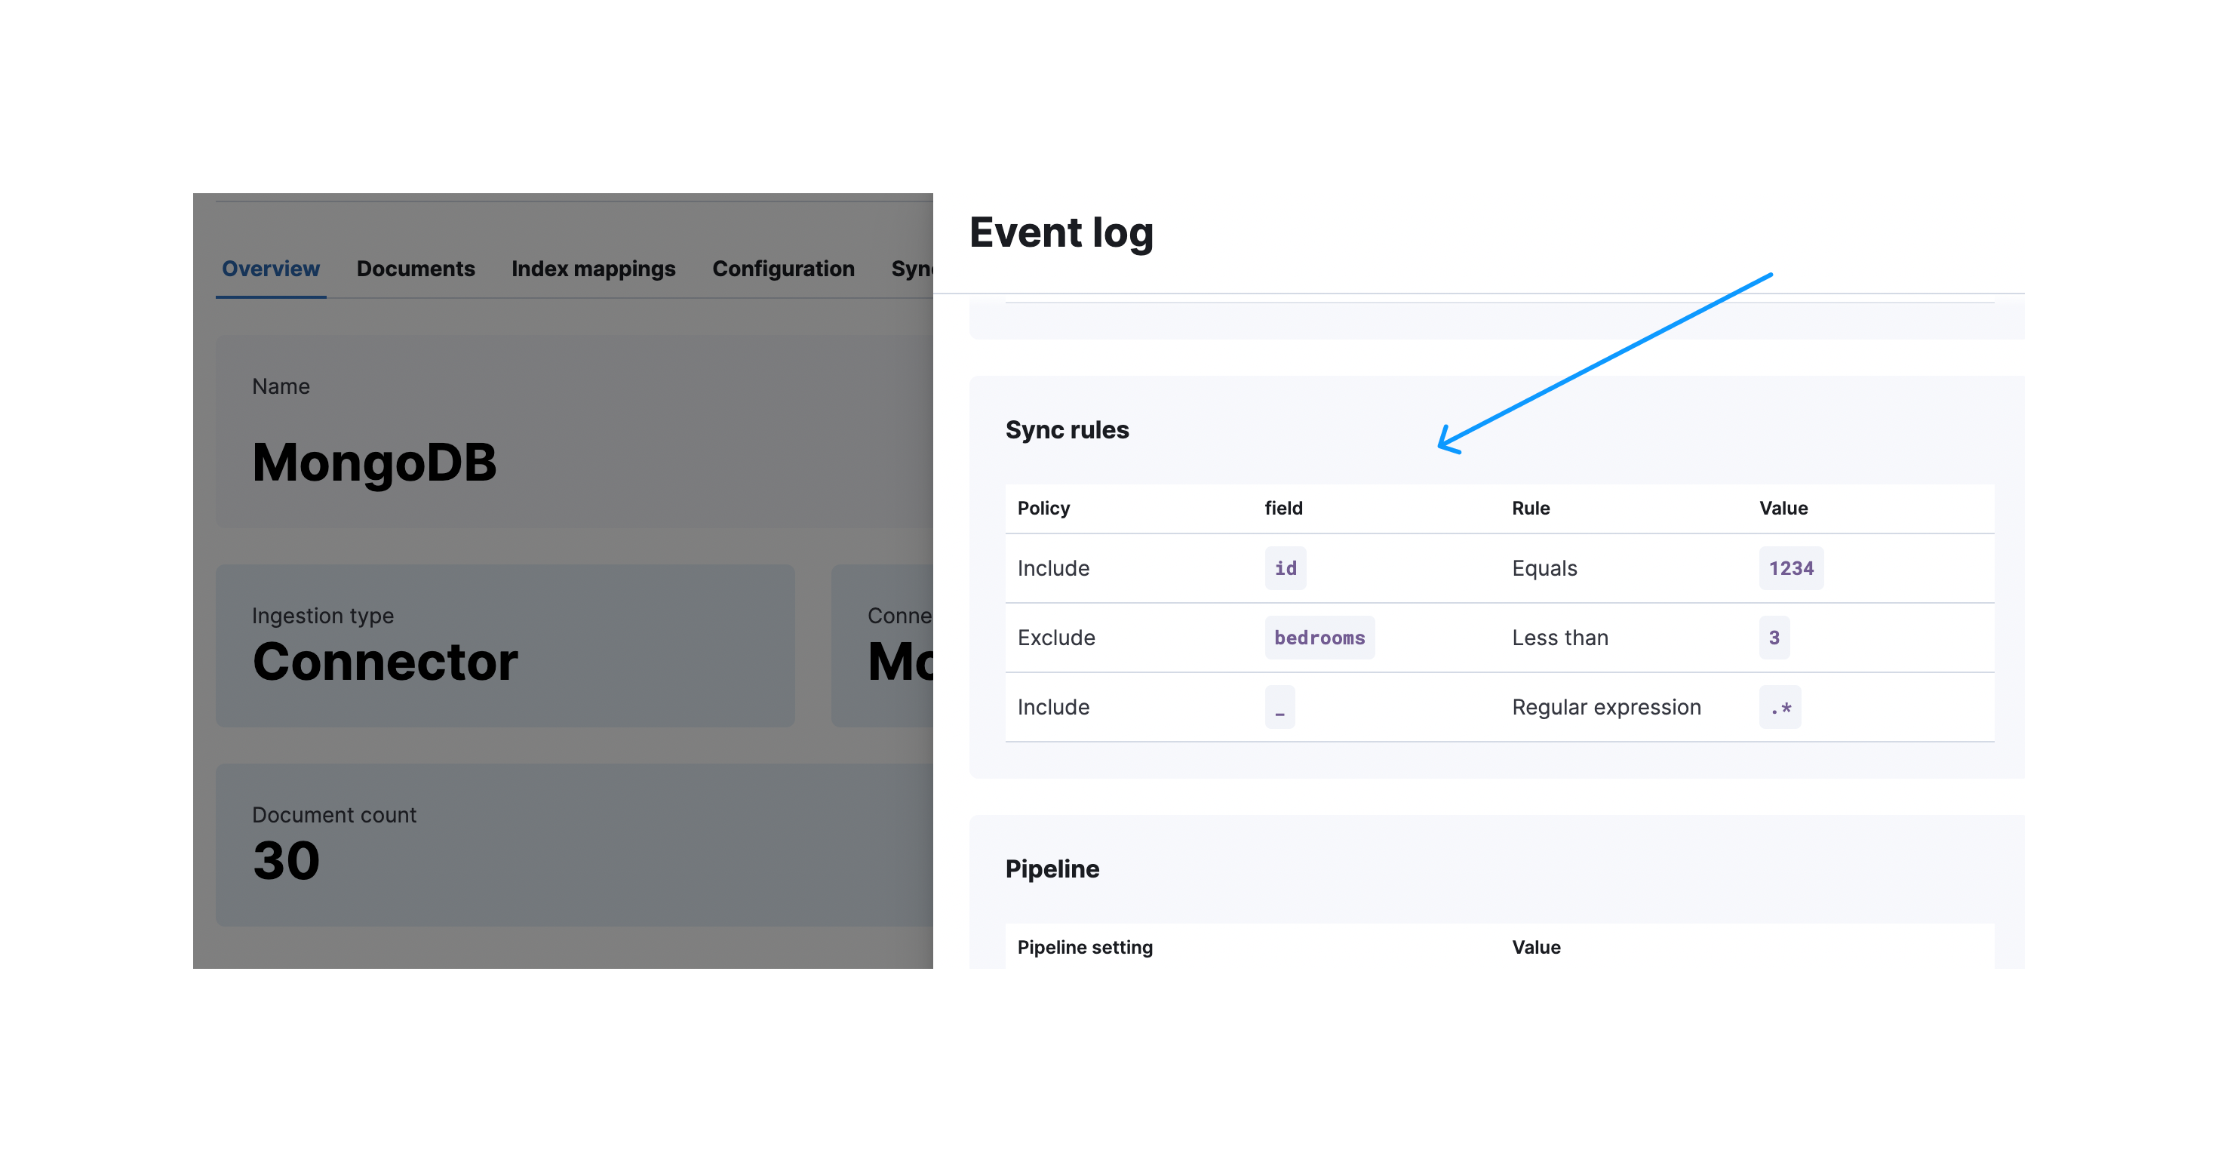This screenshot has height=1162, width=2218.
Task: Click the Policy column header
Action: [1043, 509]
